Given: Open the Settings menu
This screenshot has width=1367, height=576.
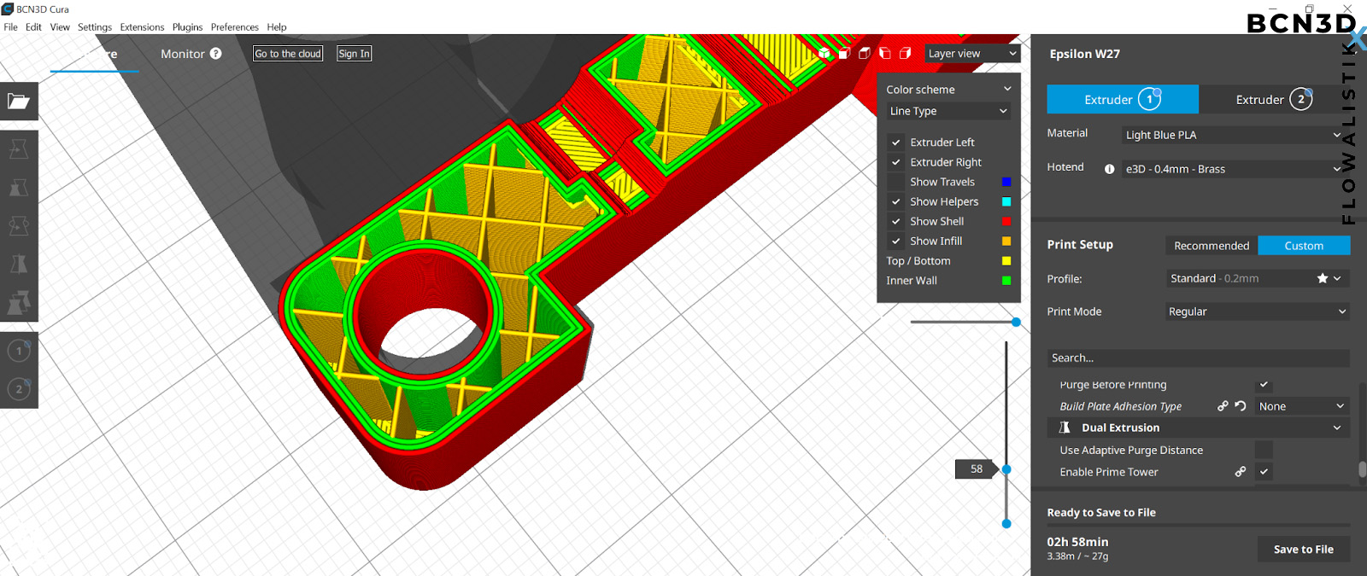Looking at the screenshot, I should point(95,27).
